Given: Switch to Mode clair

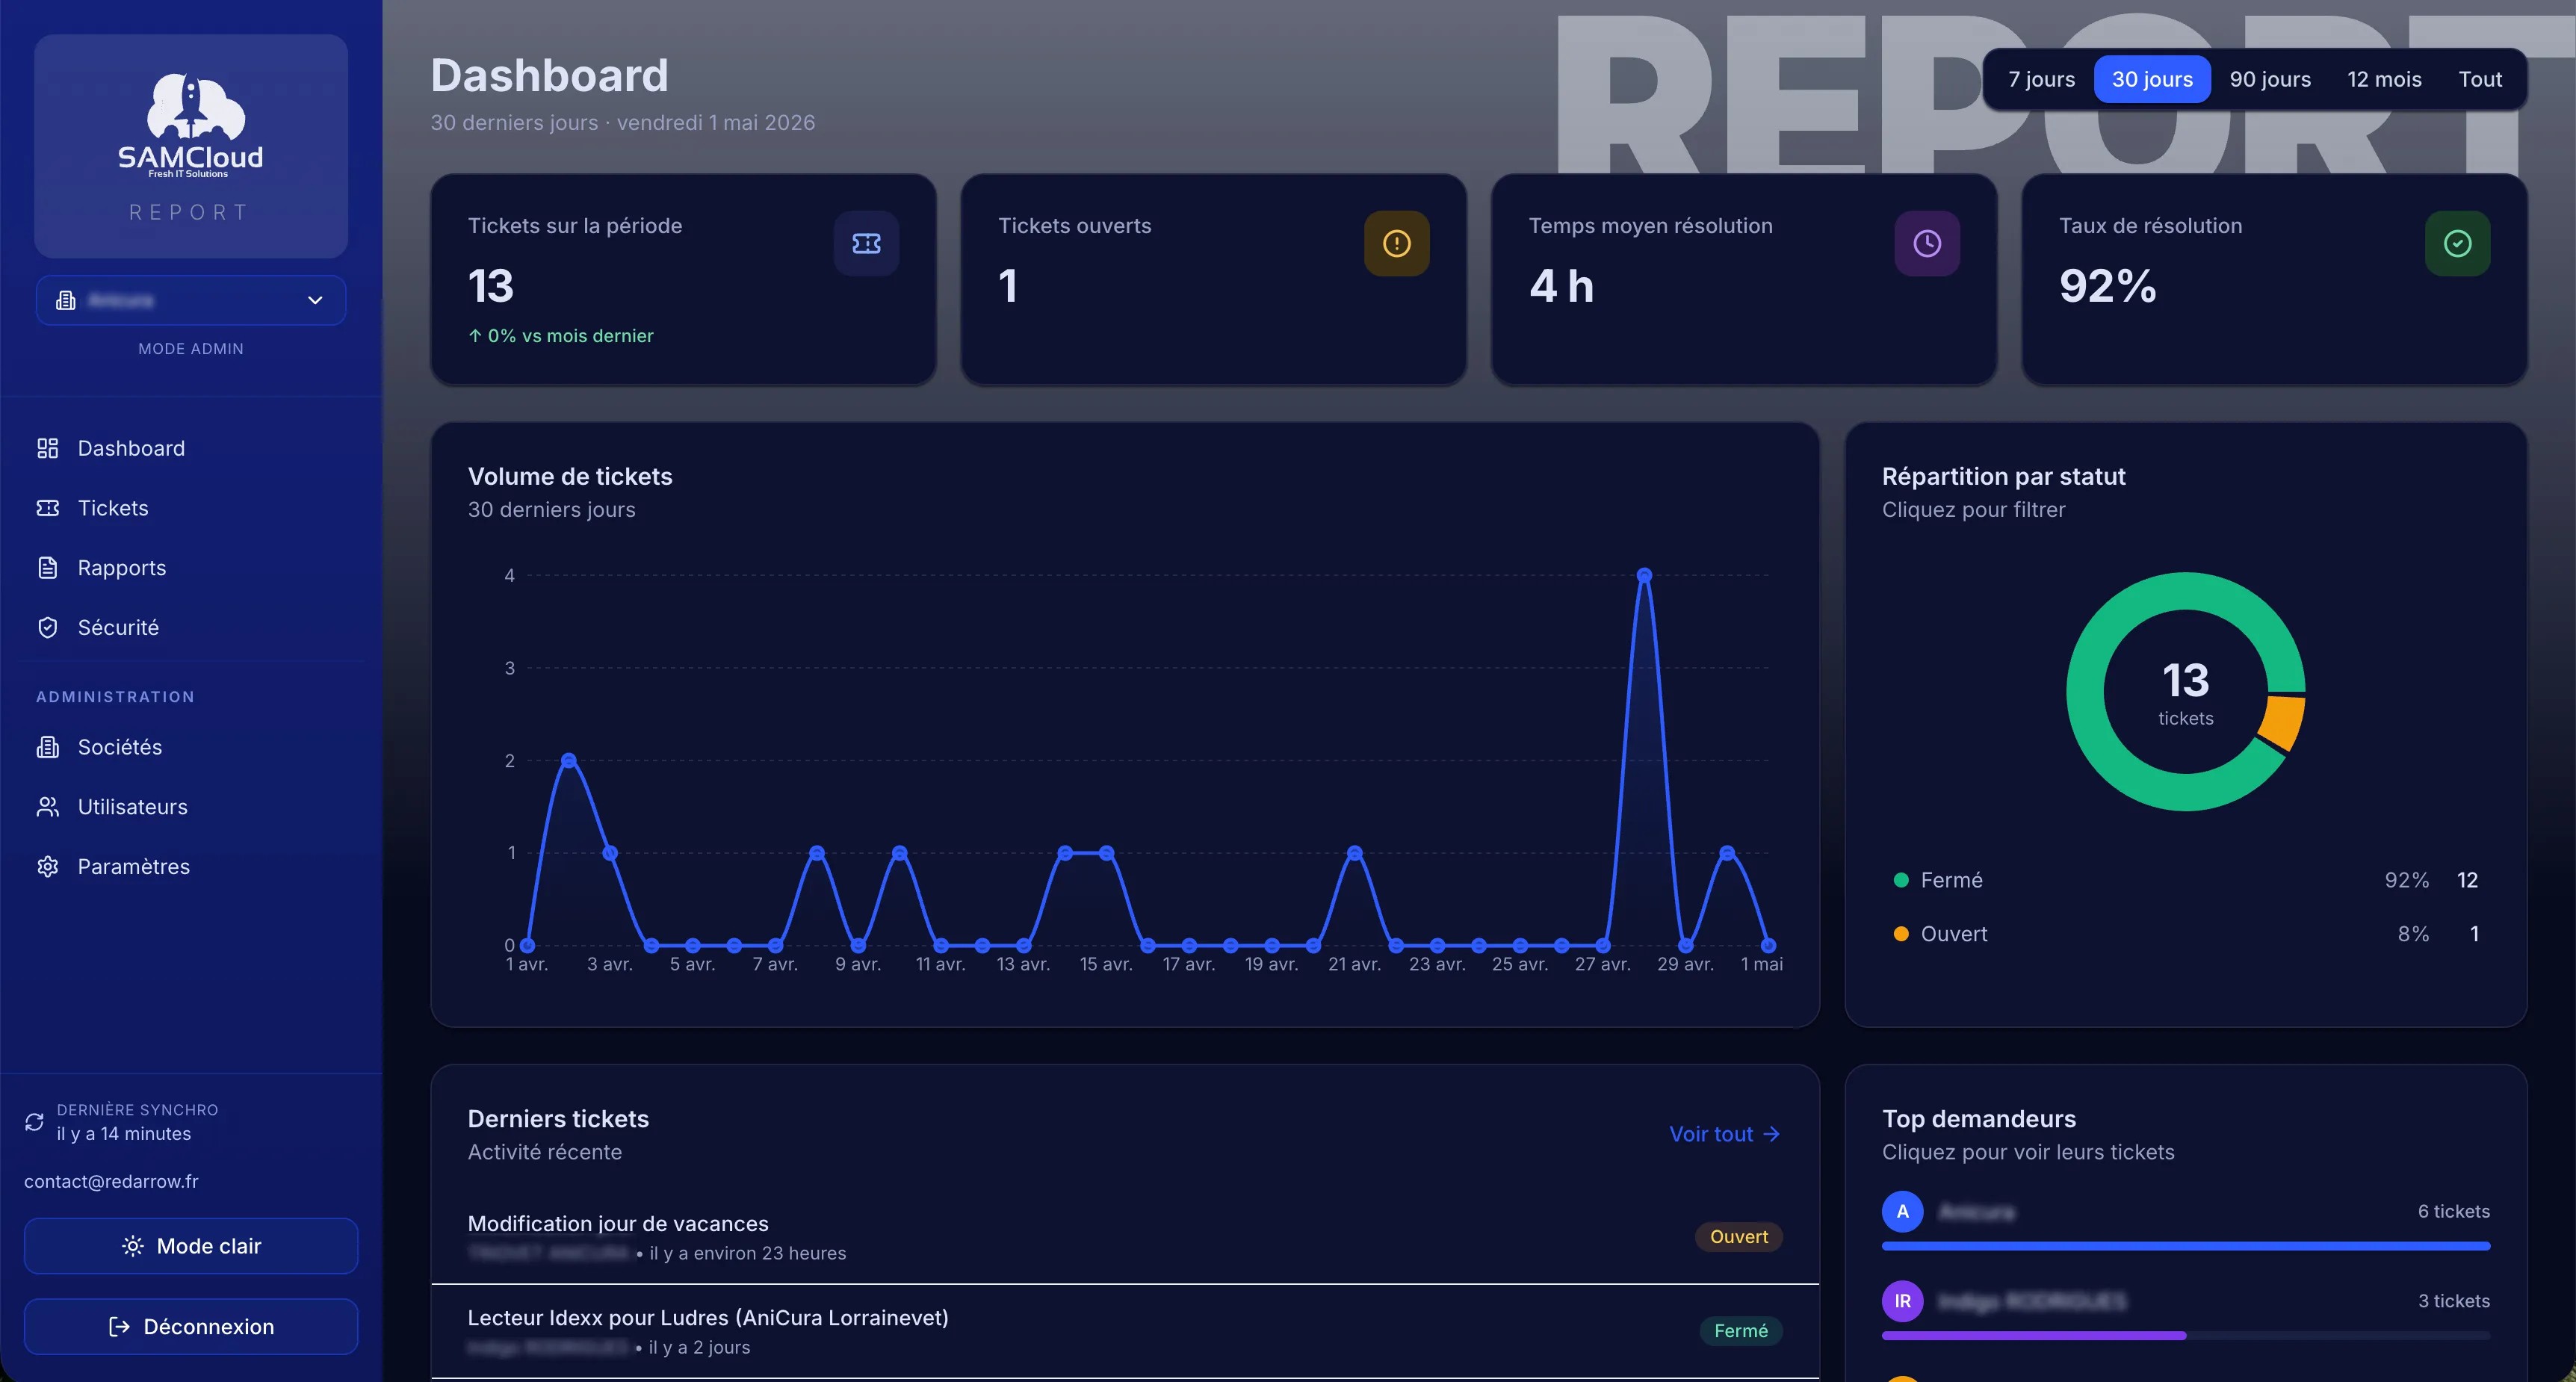Looking at the screenshot, I should tap(191, 1246).
